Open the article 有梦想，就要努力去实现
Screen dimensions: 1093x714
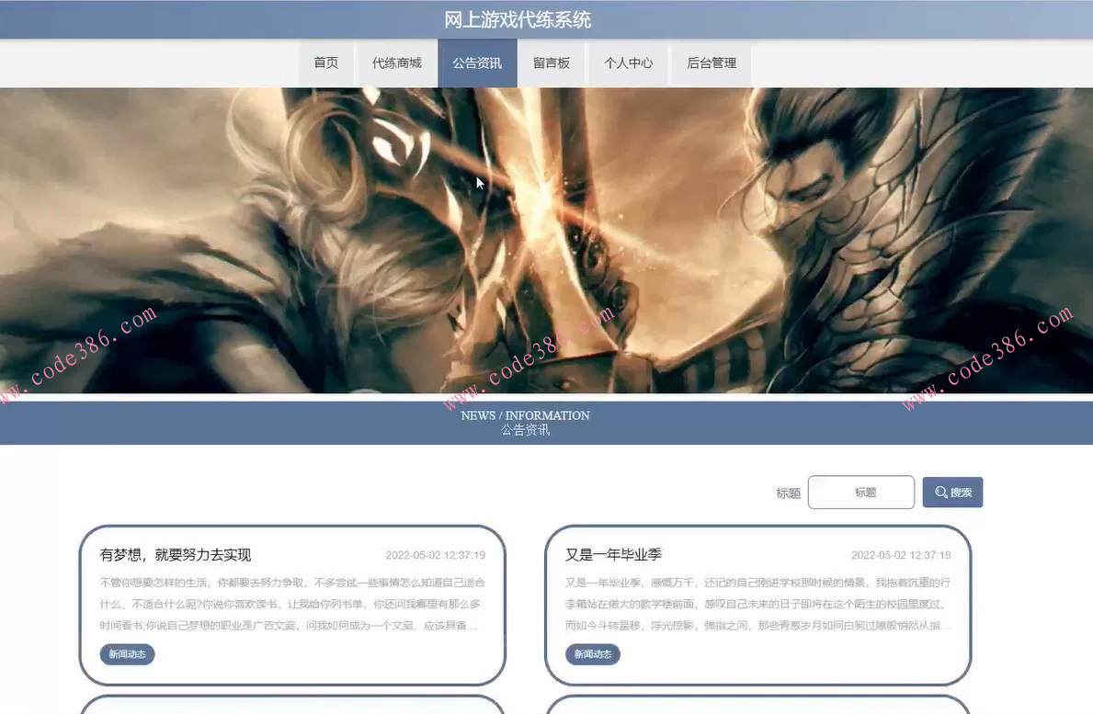[x=174, y=554]
